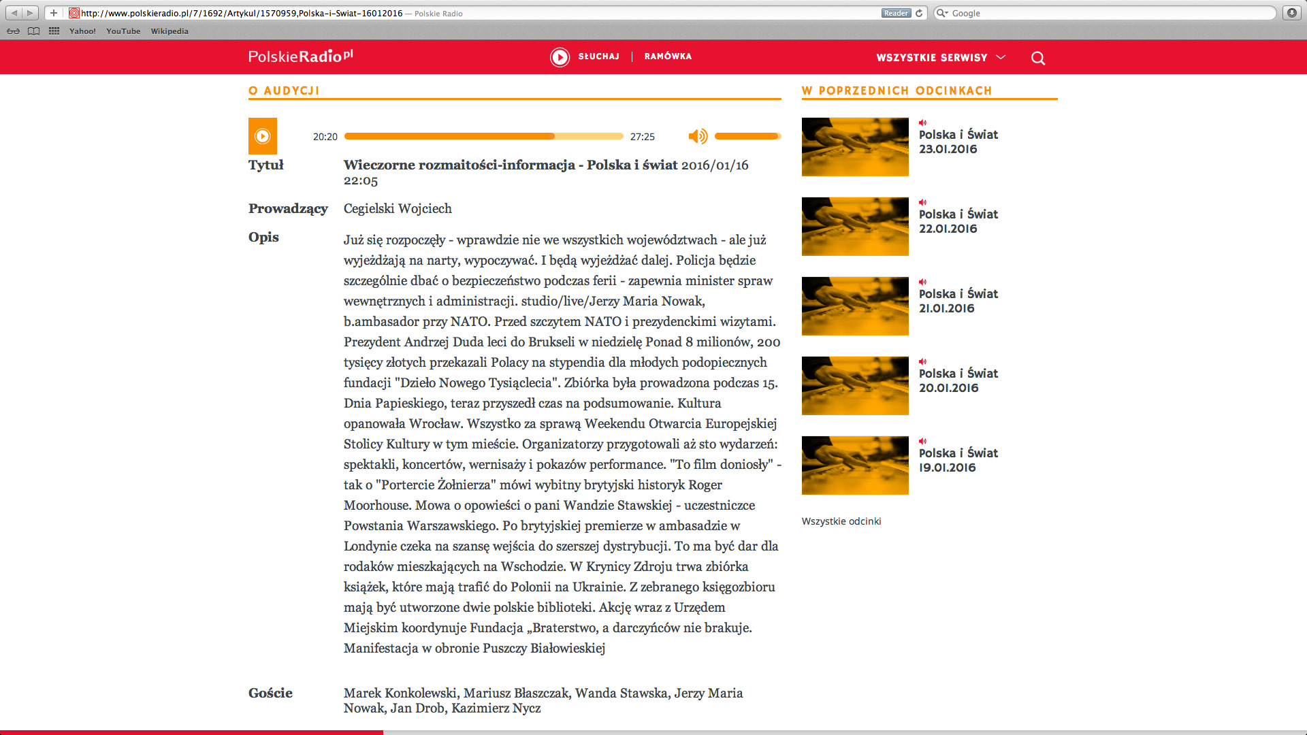
Task: Show bookmarks with the open book icon
Action: pyautogui.click(x=33, y=31)
